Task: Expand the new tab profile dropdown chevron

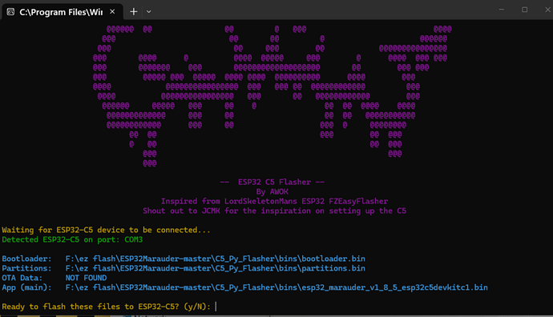Action: (149, 12)
